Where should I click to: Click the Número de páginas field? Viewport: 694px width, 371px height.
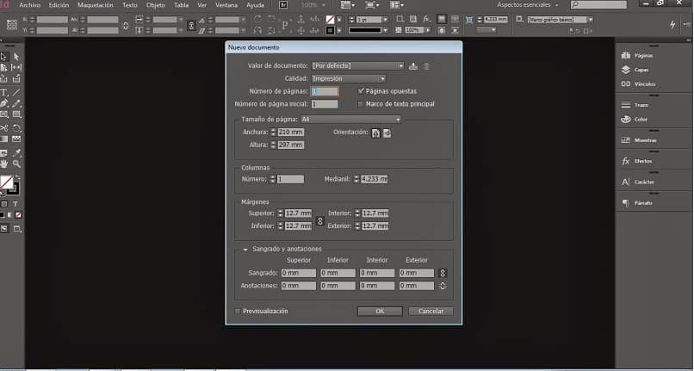pos(325,91)
